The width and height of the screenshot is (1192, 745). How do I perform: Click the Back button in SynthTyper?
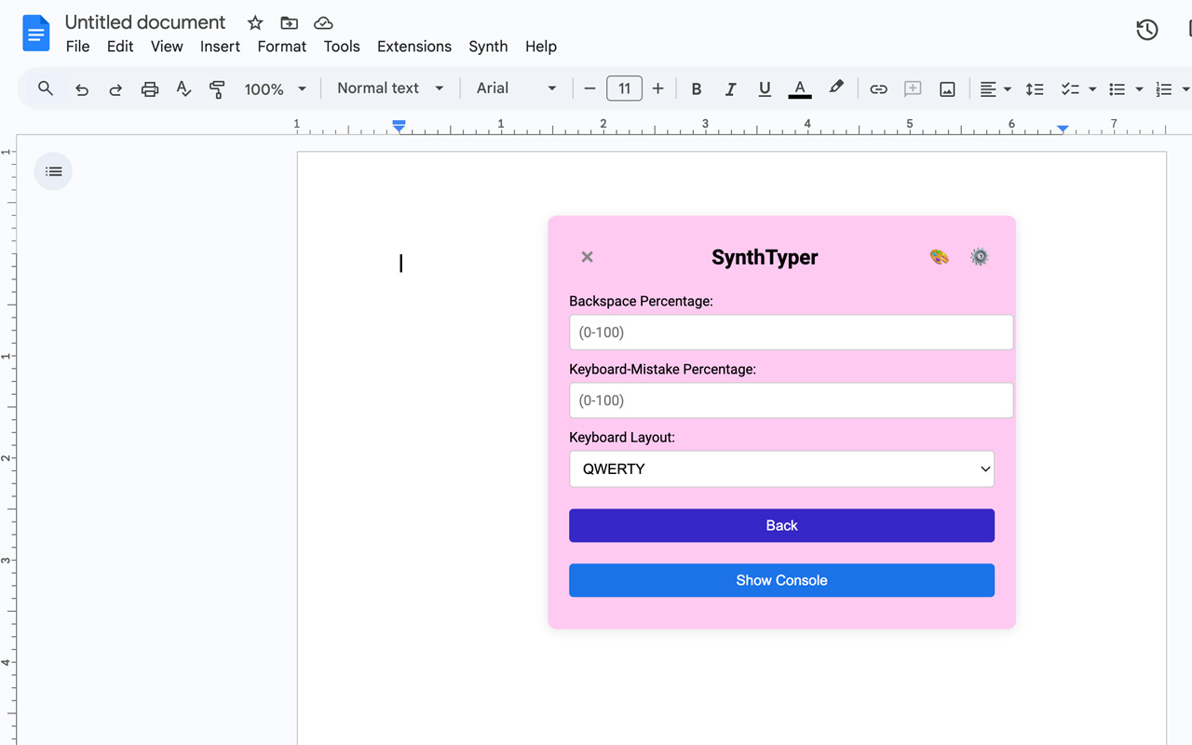click(x=781, y=525)
